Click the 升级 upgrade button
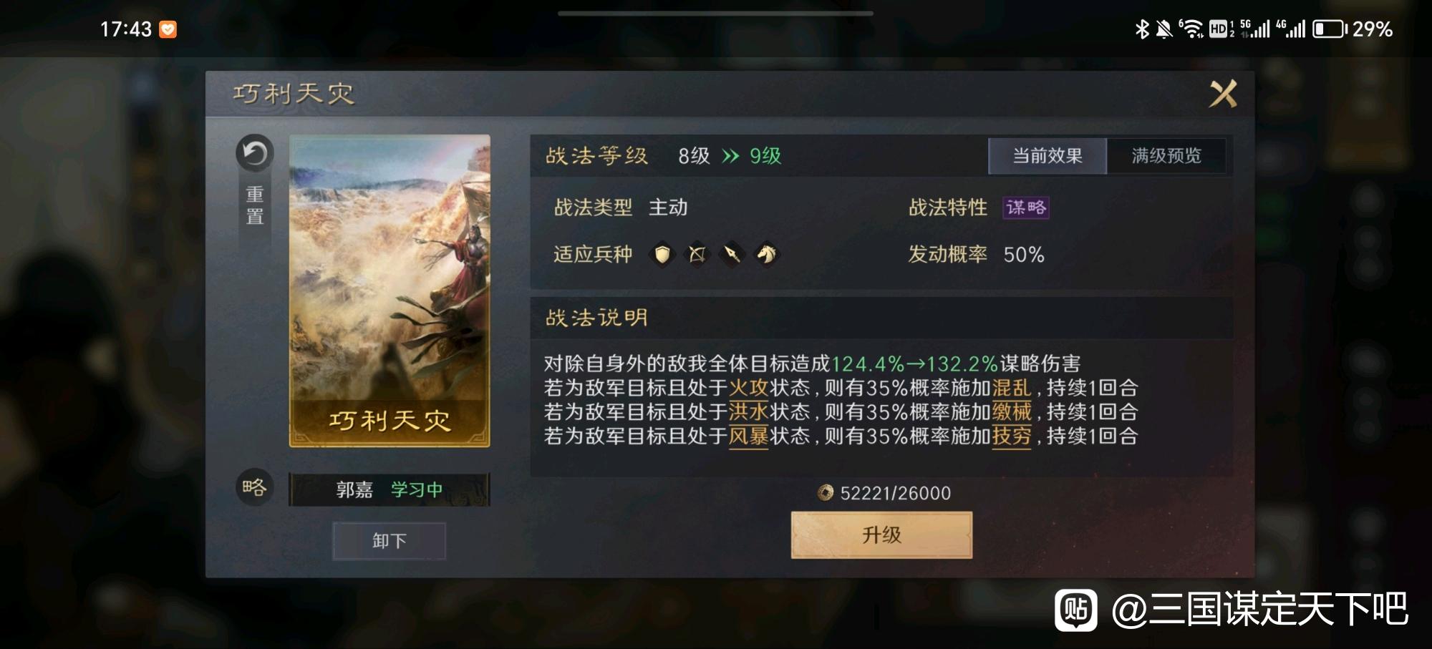The width and height of the screenshot is (1432, 649). click(881, 535)
